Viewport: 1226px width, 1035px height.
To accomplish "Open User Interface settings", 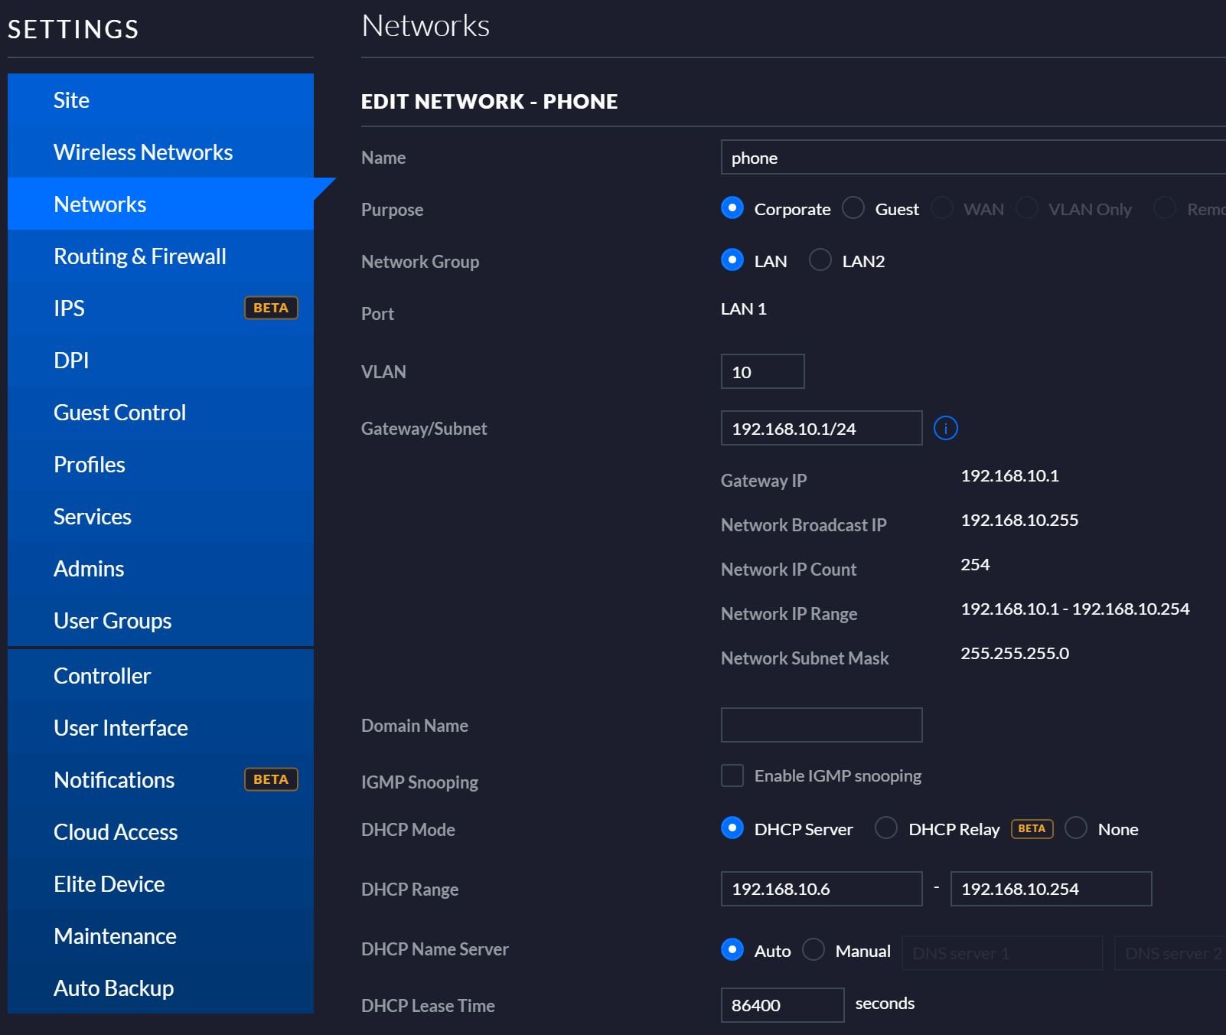I will click(161, 727).
